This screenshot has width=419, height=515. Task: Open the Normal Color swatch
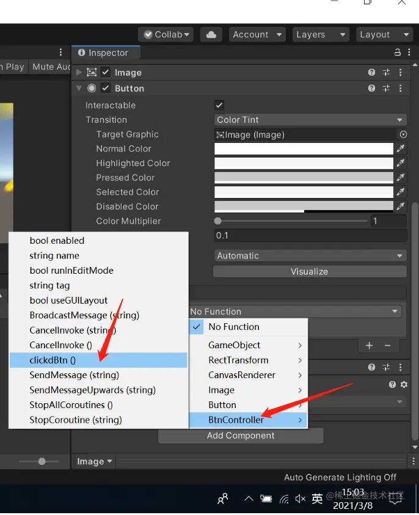tap(304, 148)
